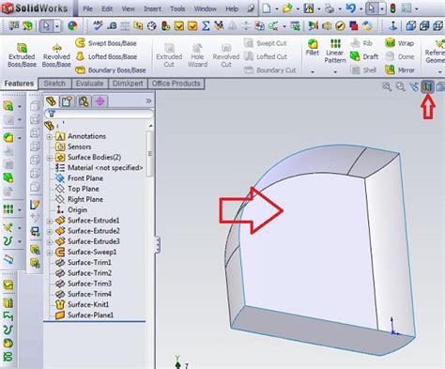Viewport: 445px width, 369px height.
Task: Expand Surface-Sweep1 feature
Action: coord(50,253)
